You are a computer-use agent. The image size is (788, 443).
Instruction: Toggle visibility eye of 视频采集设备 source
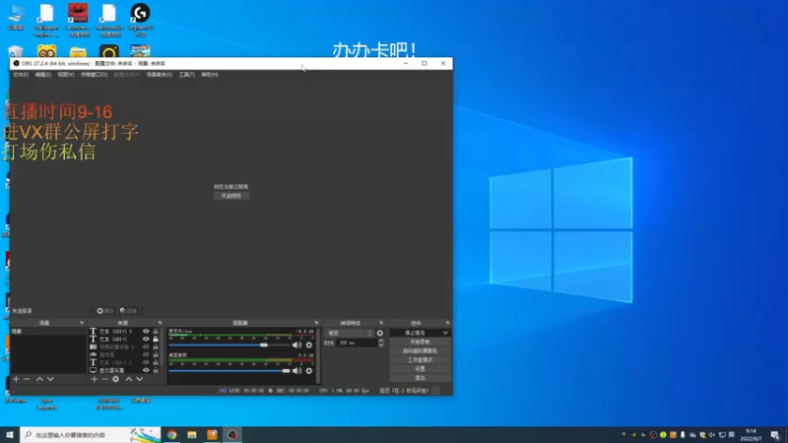pyautogui.click(x=146, y=348)
